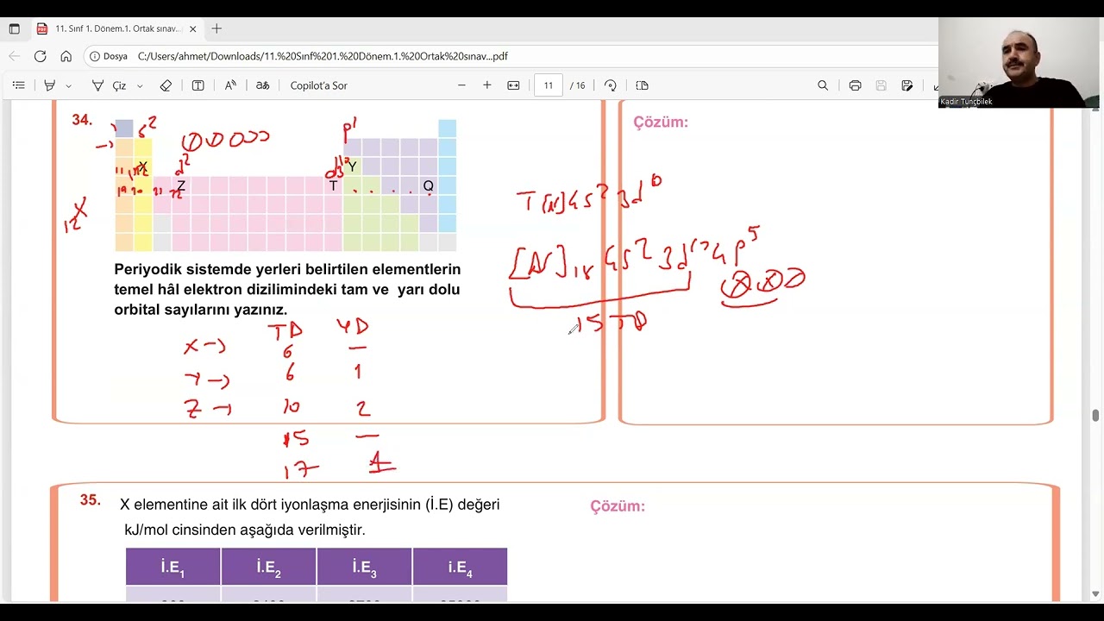Select the highlight tool

pyautogui.click(x=50, y=85)
